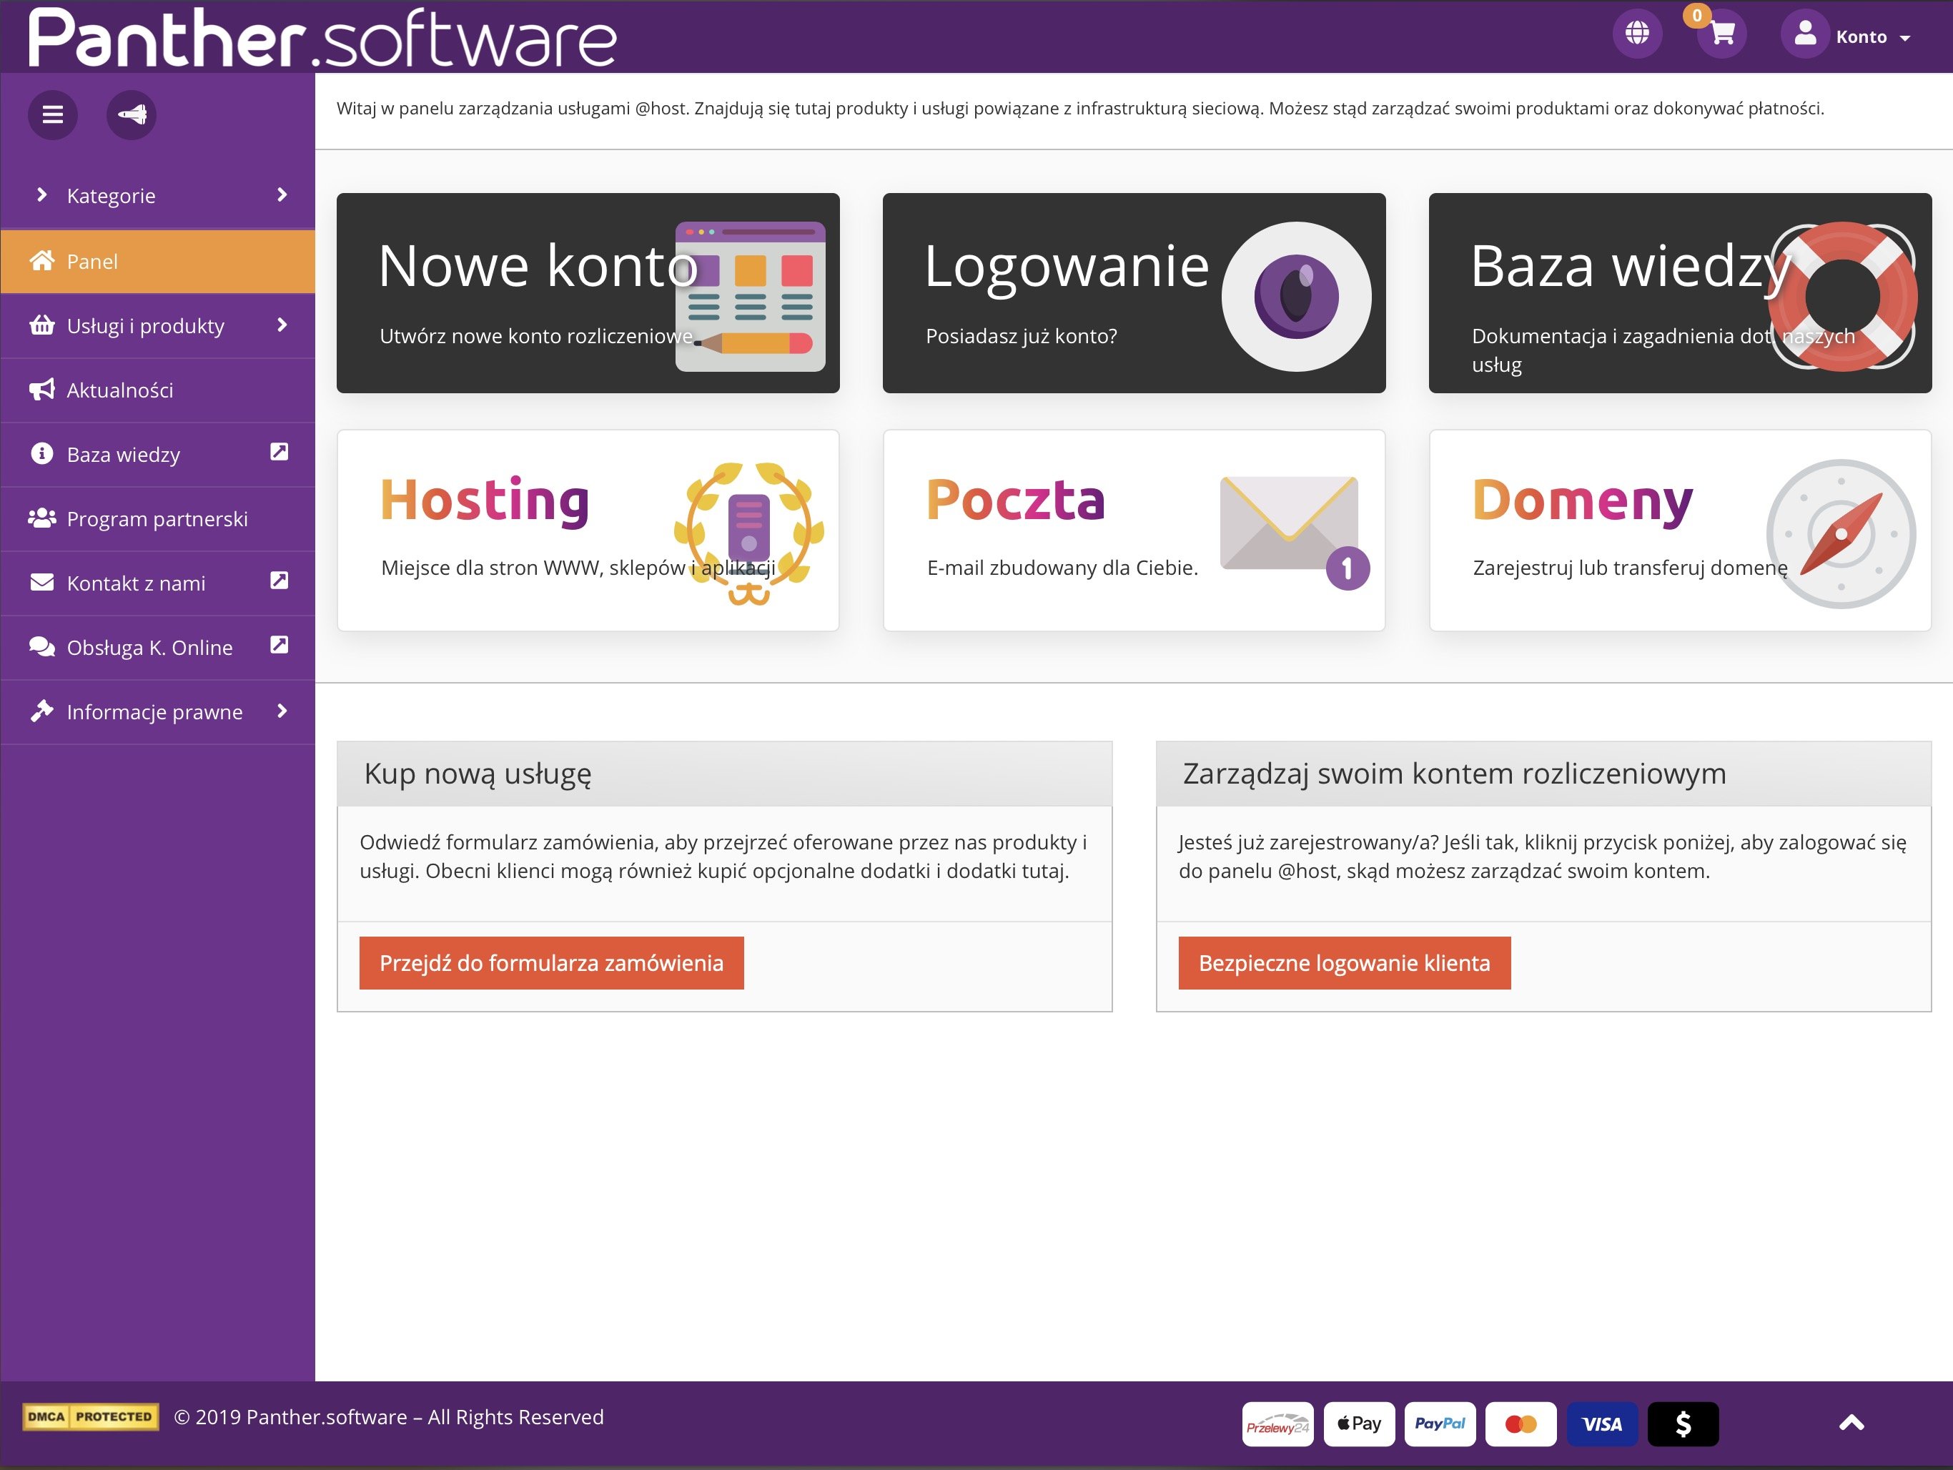The width and height of the screenshot is (1953, 1470).
Task: Click the DMCA Protected badge
Action: click(91, 1417)
